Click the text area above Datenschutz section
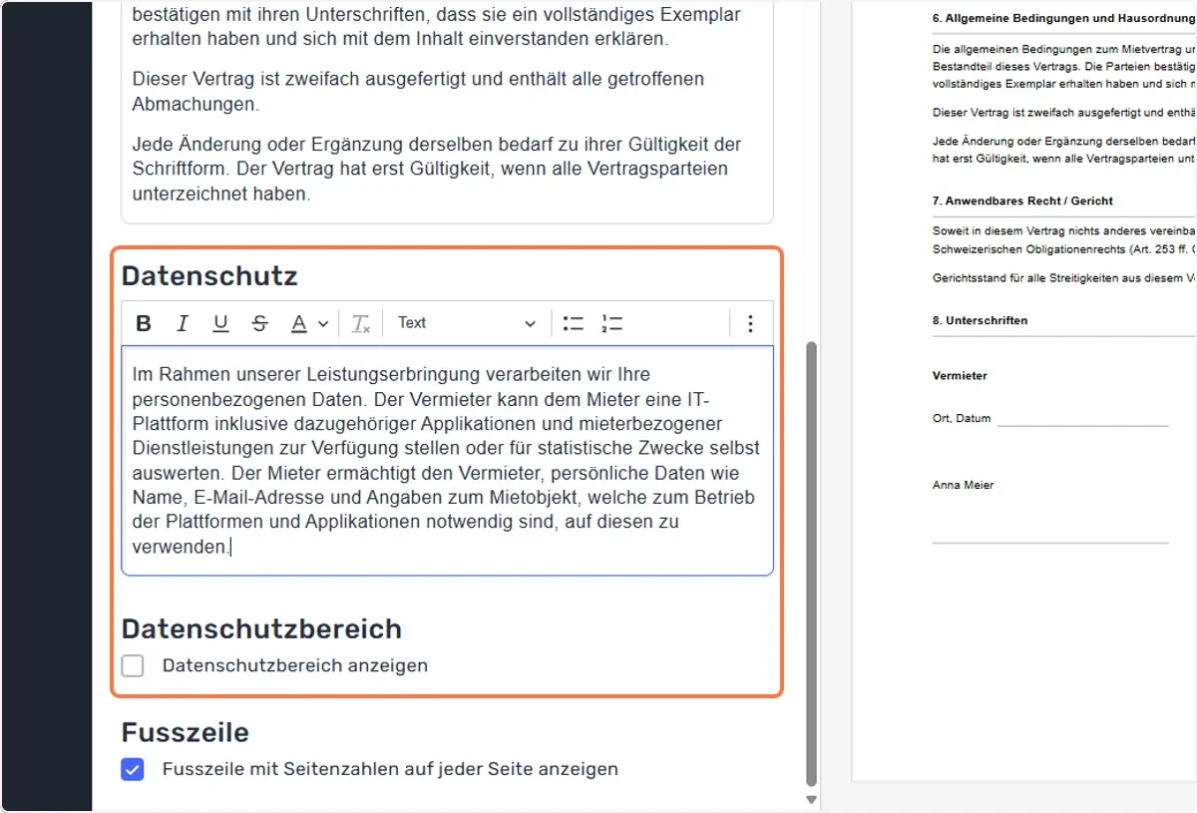The height and width of the screenshot is (813, 1197). point(447,112)
